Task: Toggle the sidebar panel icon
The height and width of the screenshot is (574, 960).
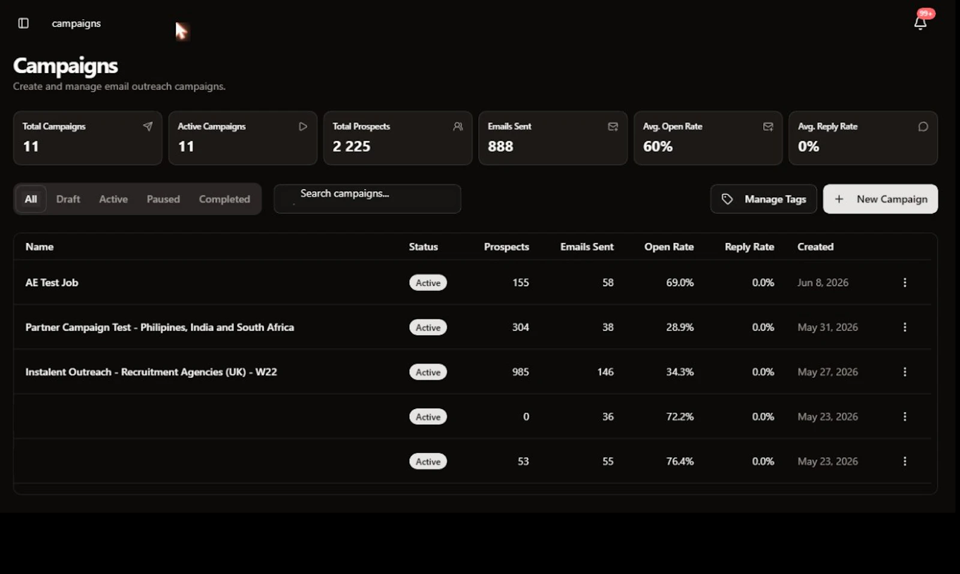Action: [23, 23]
